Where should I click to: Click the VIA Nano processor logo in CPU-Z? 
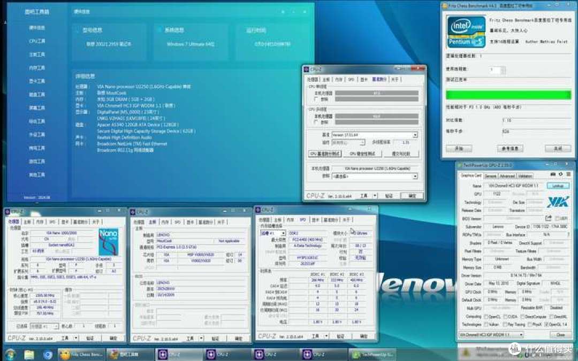(x=108, y=242)
